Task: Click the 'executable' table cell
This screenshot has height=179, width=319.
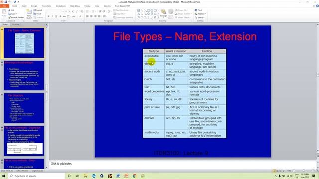Action: (154, 57)
